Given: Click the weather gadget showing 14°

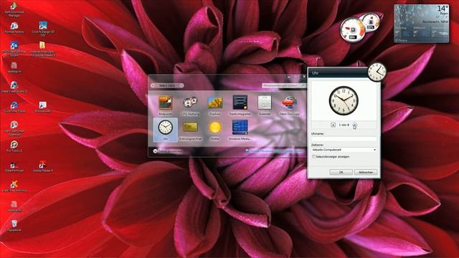Looking at the screenshot, I should (x=422, y=24).
